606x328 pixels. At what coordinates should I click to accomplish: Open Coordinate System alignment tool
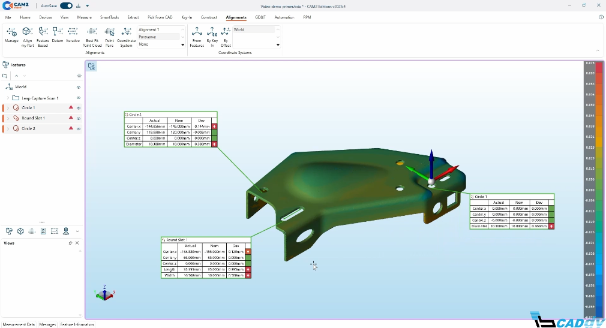point(126,37)
